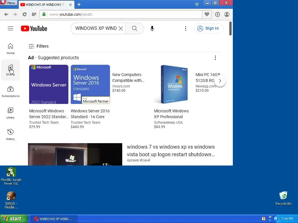The image size is (298, 223).
Task: Open YouTube hamburger guide menu
Action: coord(10,28)
